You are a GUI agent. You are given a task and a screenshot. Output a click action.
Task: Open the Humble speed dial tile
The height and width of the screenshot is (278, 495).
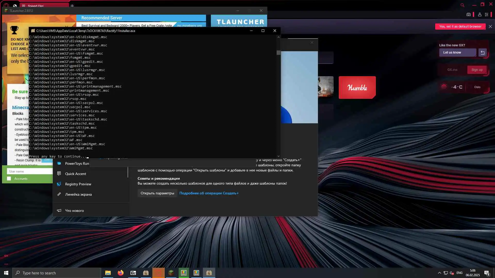[357, 88]
